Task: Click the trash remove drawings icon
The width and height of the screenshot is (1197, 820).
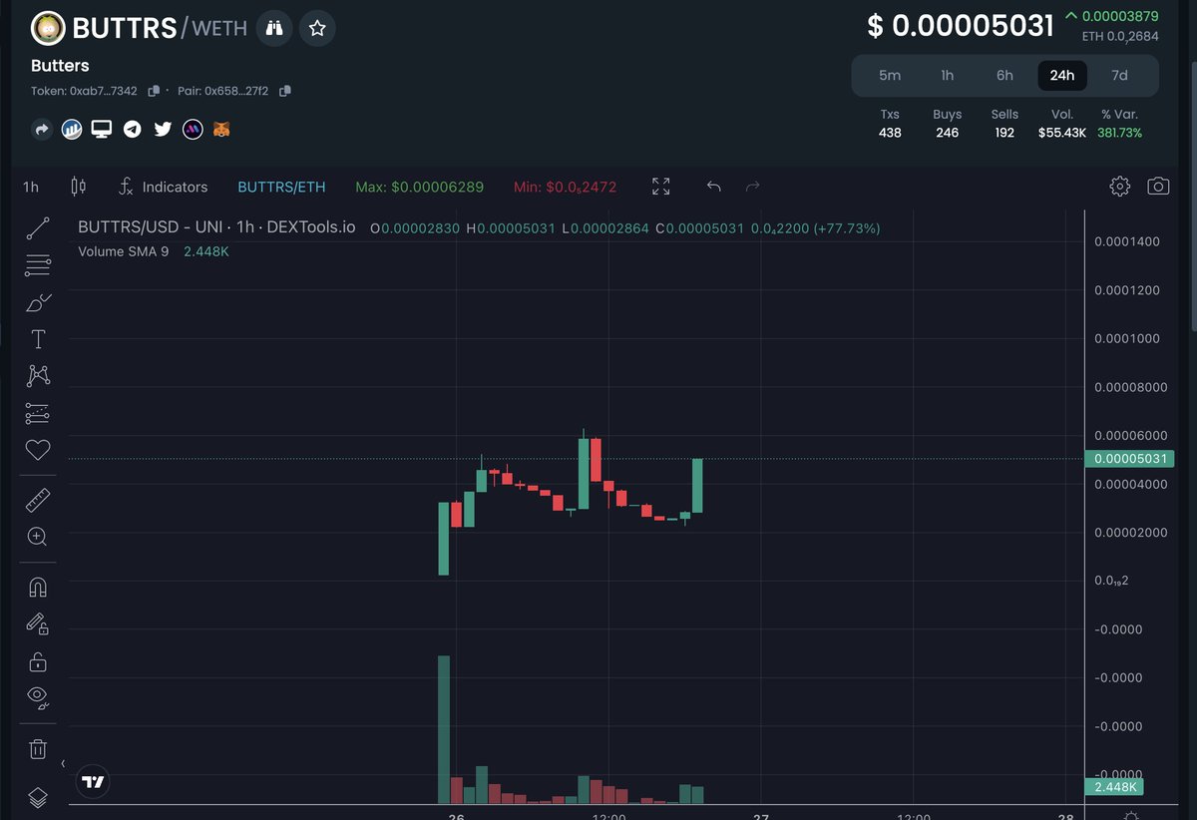Action: [x=38, y=748]
